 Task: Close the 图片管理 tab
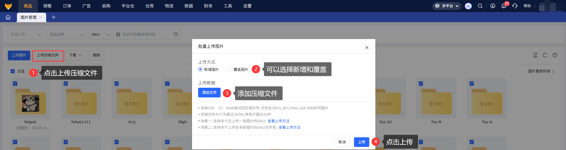point(41,17)
